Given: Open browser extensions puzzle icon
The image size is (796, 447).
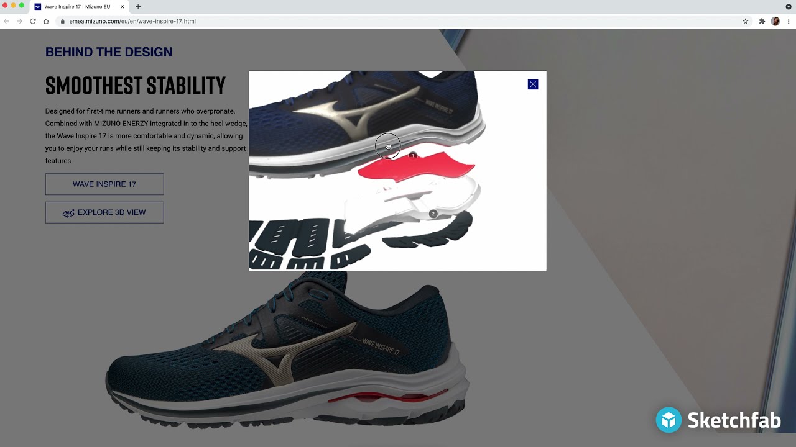Looking at the screenshot, I should pos(762,21).
